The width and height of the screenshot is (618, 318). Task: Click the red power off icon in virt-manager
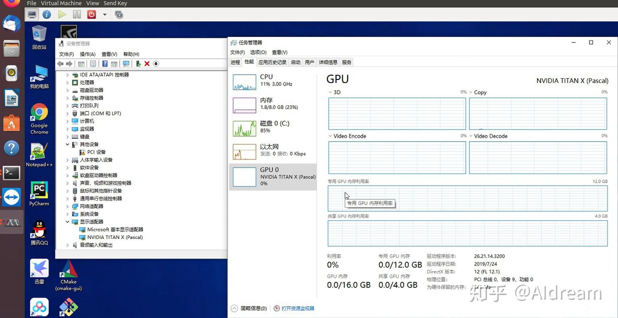[x=91, y=13]
